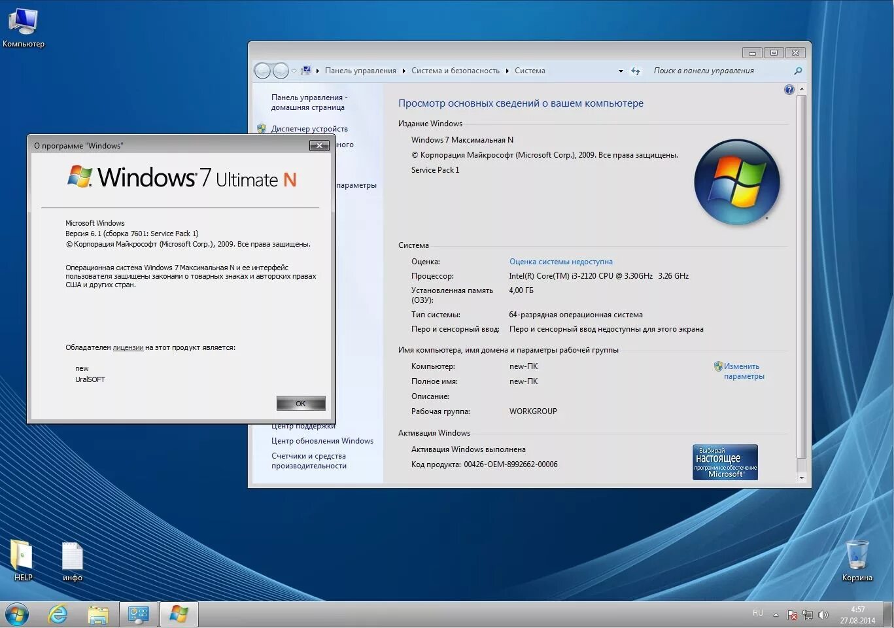Open the volume speaker tray icon

pyautogui.click(x=823, y=615)
